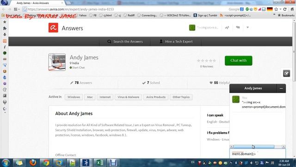Click the 78 Answers stat
Image resolution: width=296 pixels, height=167 pixels.
coord(81,83)
